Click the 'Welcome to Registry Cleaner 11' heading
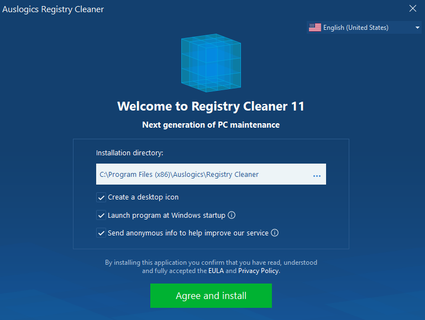The width and height of the screenshot is (425, 320). (211, 106)
